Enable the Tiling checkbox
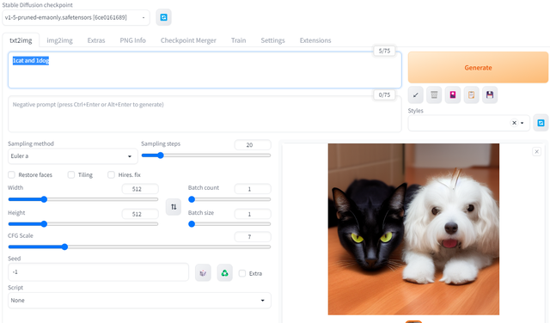 71,174
